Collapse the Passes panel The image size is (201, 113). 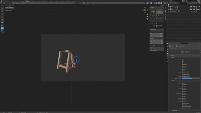pos(172,56)
